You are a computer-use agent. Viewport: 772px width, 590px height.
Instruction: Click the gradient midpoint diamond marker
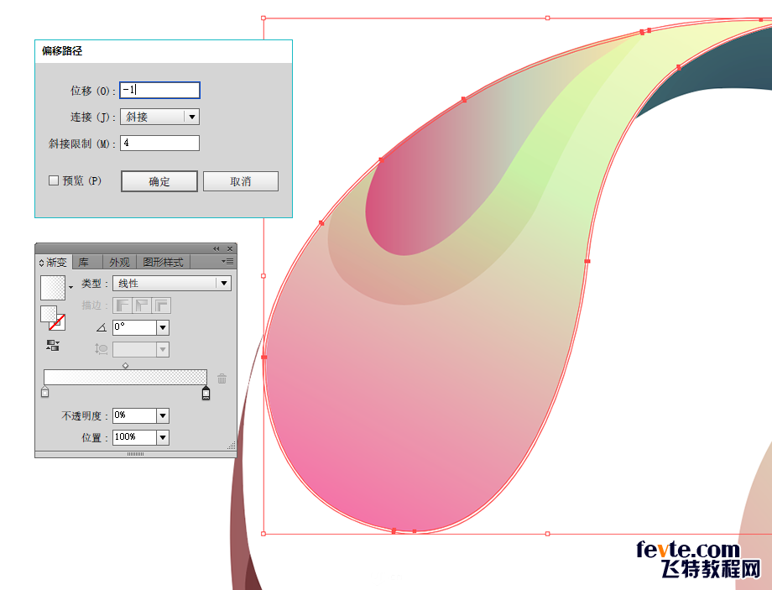coord(125,365)
